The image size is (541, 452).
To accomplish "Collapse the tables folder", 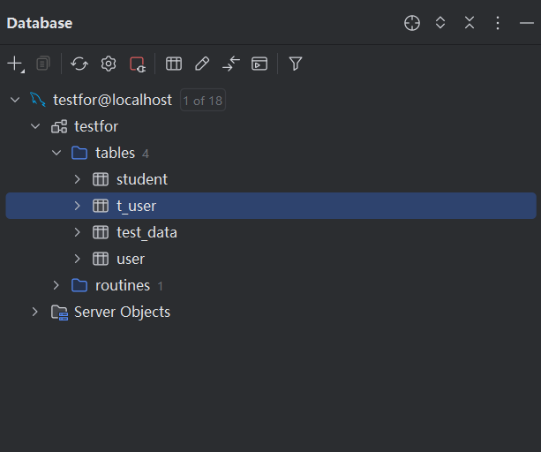I will click(x=56, y=153).
